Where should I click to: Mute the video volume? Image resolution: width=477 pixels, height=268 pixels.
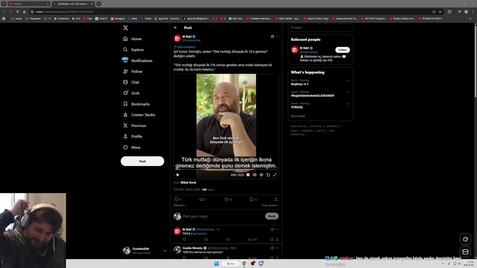[x=255, y=175]
